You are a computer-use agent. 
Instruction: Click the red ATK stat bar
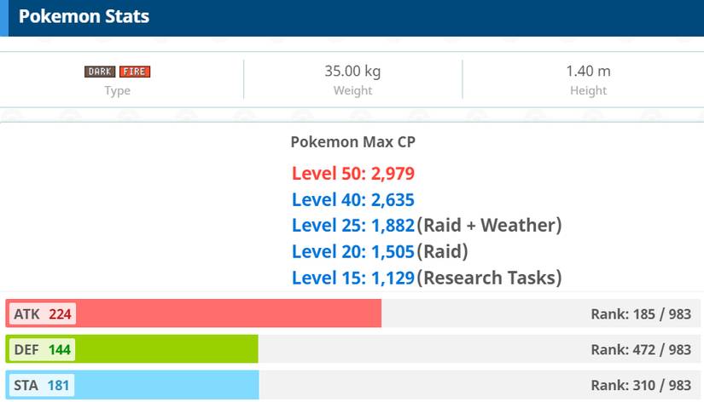point(194,313)
